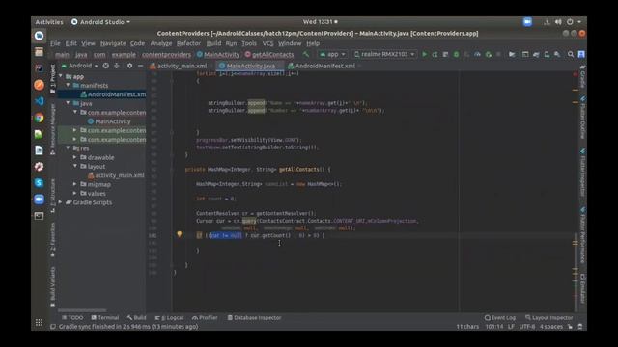Image resolution: width=618 pixels, height=347 pixels.
Task: Click the Apply Changes and Restart Activity icon
Action: (x=435, y=54)
